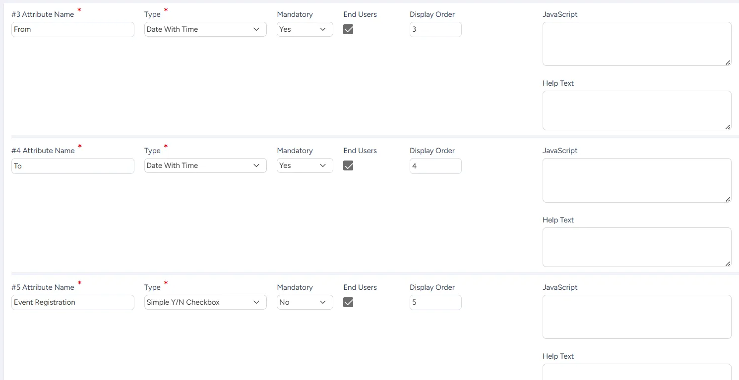Click the '#4 Attribute Name' label
This screenshot has width=739, height=380.
(x=43, y=151)
